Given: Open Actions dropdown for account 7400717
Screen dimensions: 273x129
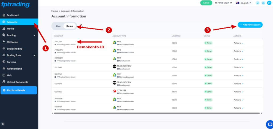Looking at the screenshot, I should pos(238,43).
